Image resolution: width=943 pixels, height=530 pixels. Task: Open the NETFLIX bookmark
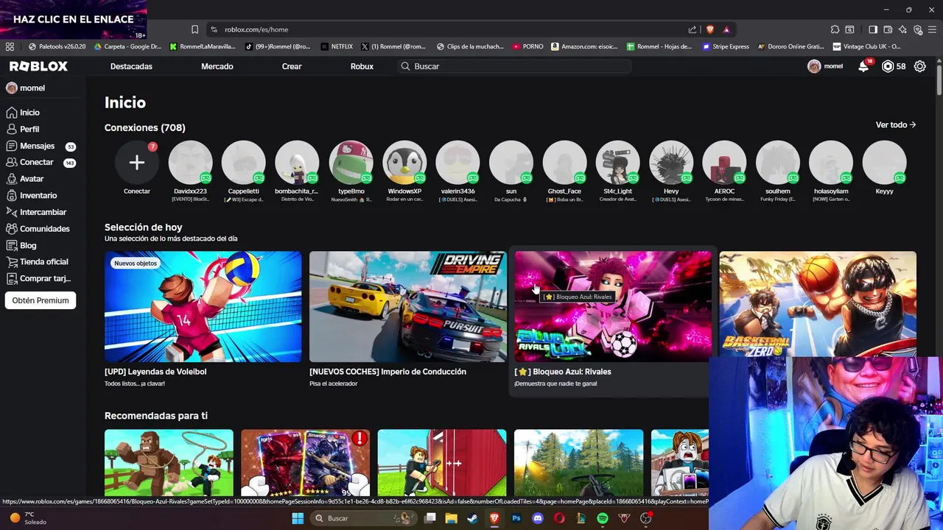pos(337,46)
